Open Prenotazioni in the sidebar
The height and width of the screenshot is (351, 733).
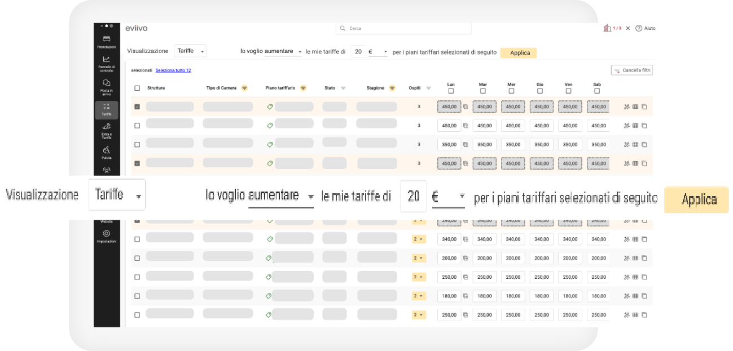[x=106, y=42]
